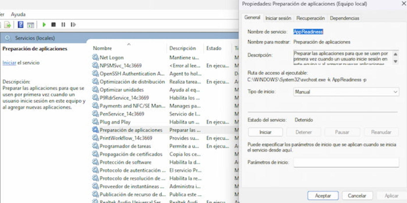Click gear icon of P9RdrService_14c3669
Screen dimensions: 407x203
pyautogui.click(x=95, y=98)
